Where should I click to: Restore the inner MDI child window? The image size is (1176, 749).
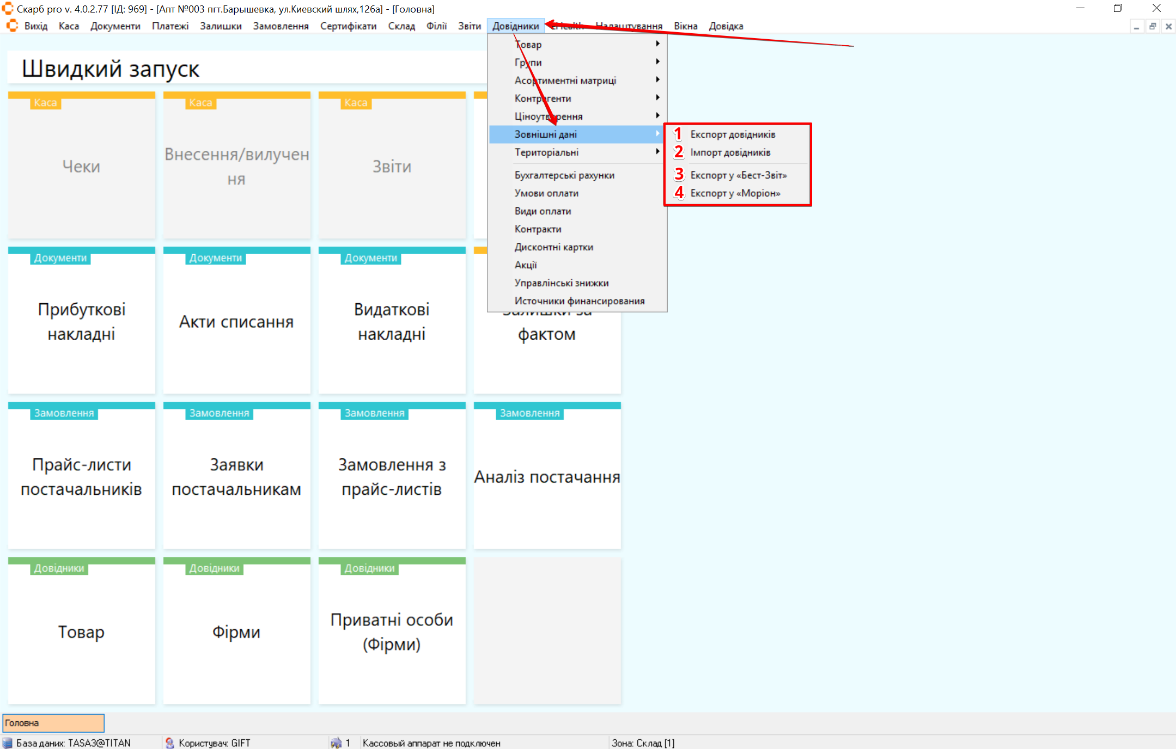(1153, 26)
